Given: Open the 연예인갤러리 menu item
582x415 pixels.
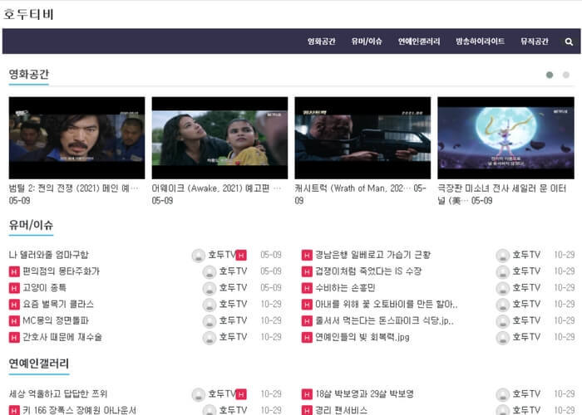Looking at the screenshot, I should coord(419,41).
